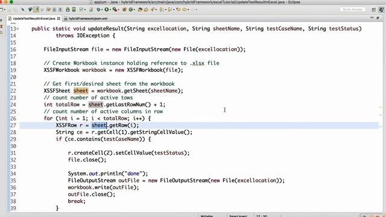
Task: Click the checkbox-style task icon in toolbar
Action: [81, 10]
